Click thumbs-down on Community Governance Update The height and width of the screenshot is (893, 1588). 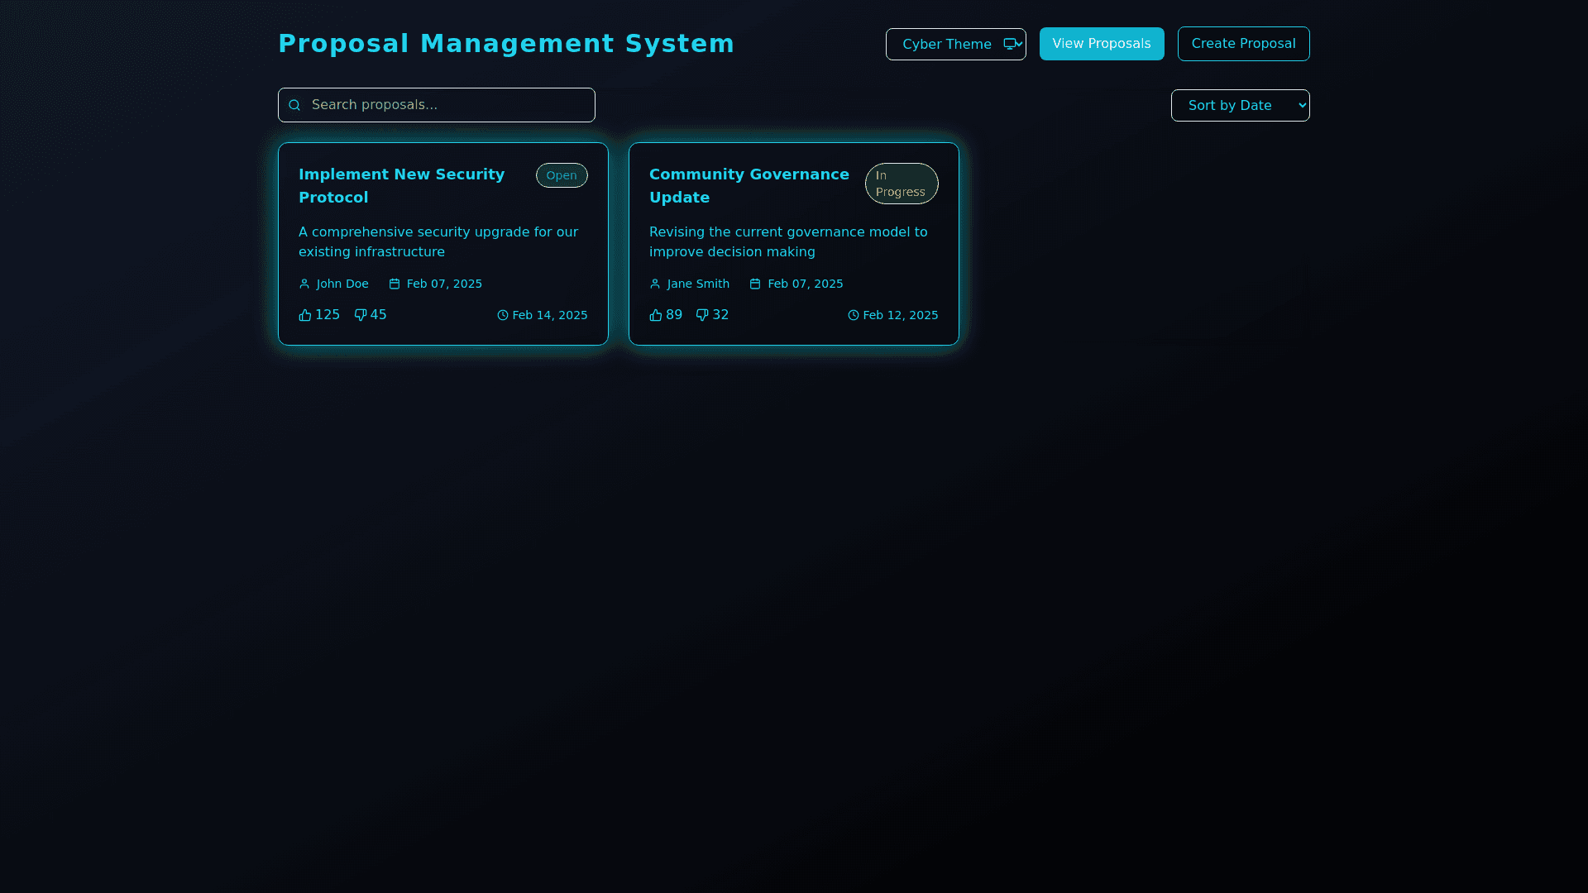(x=702, y=315)
